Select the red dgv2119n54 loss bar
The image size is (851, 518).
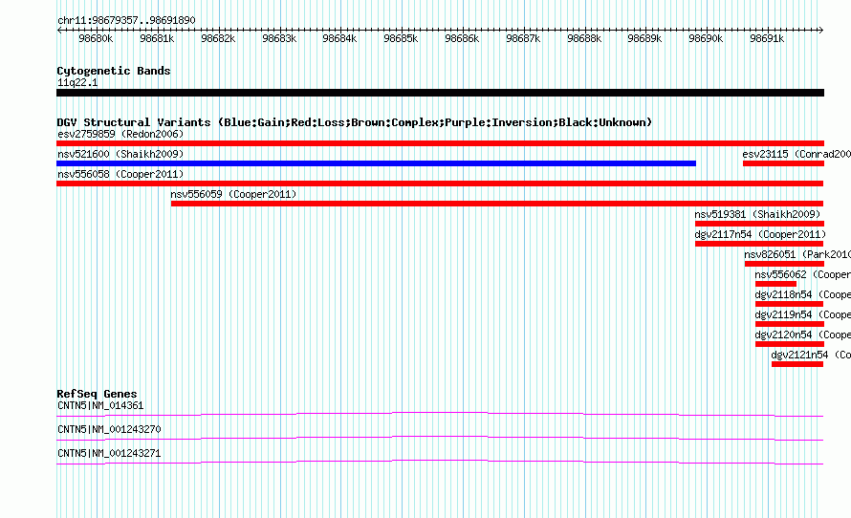click(x=790, y=324)
